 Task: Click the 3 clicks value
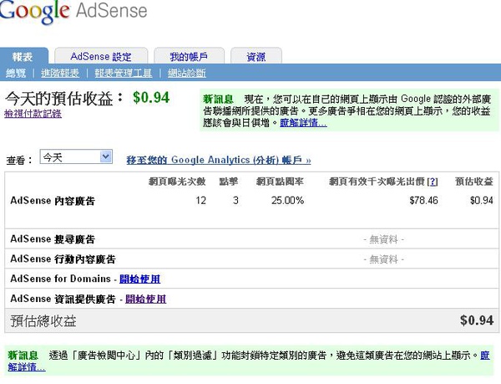pos(235,201)
